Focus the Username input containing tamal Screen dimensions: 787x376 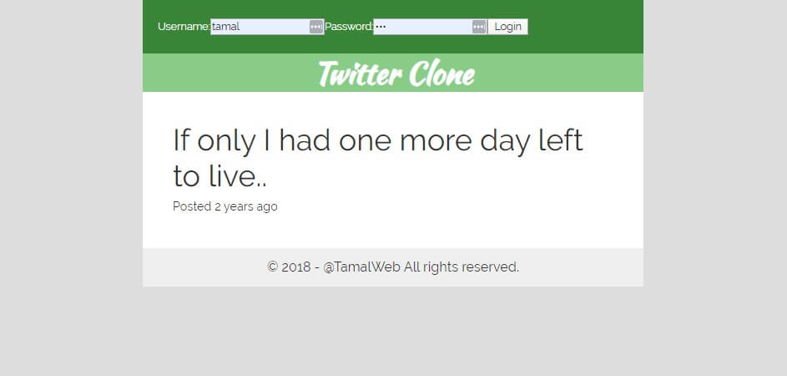point(267,27)
